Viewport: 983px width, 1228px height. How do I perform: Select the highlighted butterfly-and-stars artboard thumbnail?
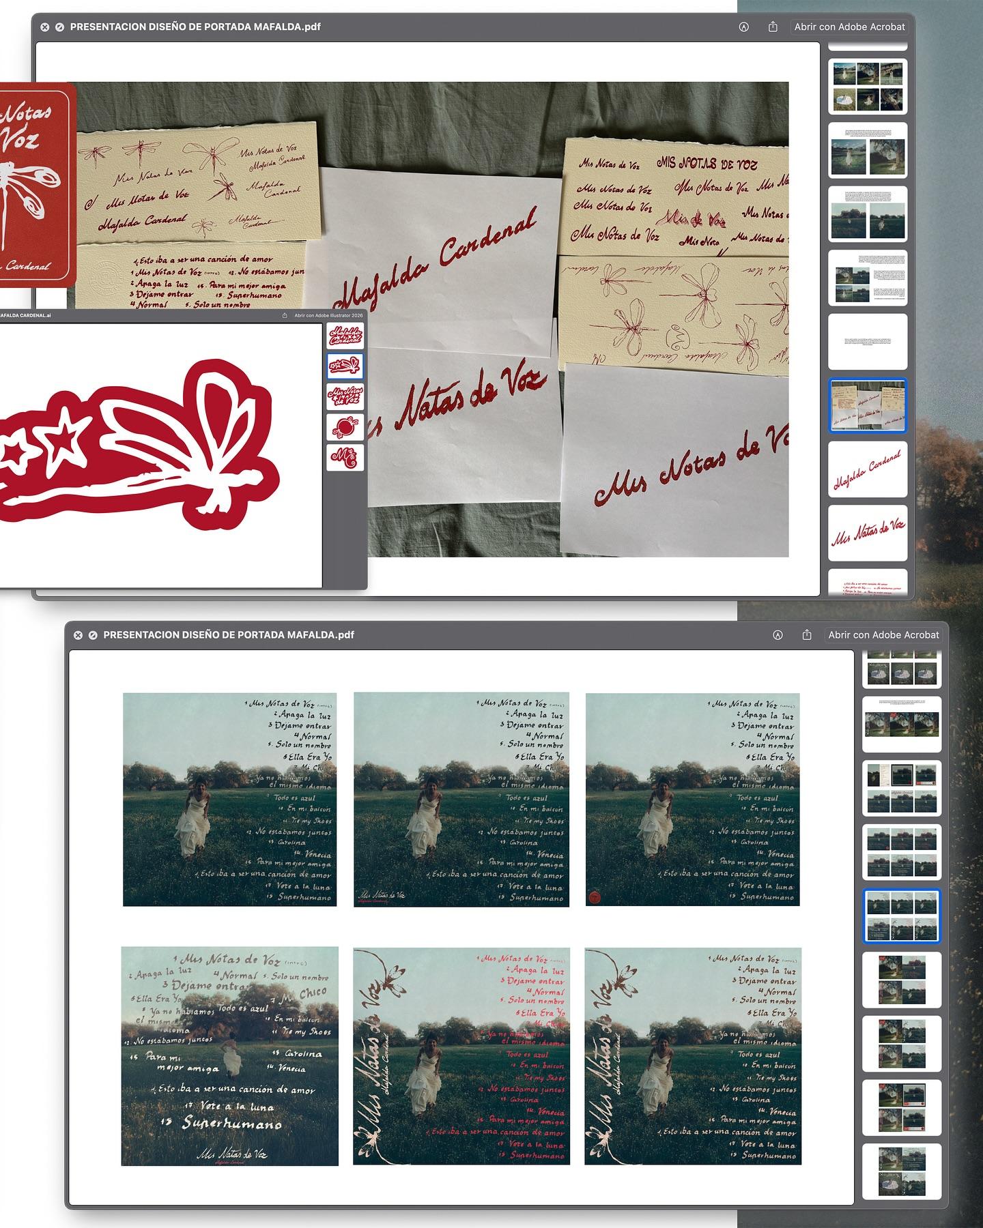[345, 366]
